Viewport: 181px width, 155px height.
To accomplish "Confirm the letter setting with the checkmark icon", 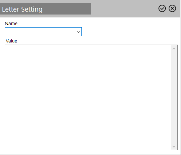I will click(x=162, y=9).
